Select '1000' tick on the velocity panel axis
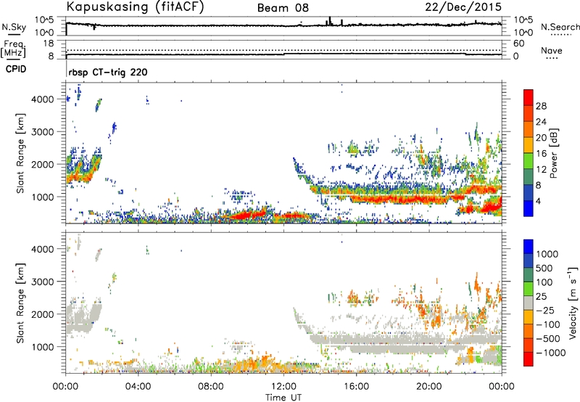Viewport: 580px width, 402px height. coord(43,347)
